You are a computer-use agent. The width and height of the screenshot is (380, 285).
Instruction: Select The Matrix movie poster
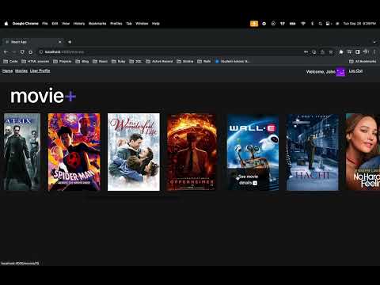point(22,152)
